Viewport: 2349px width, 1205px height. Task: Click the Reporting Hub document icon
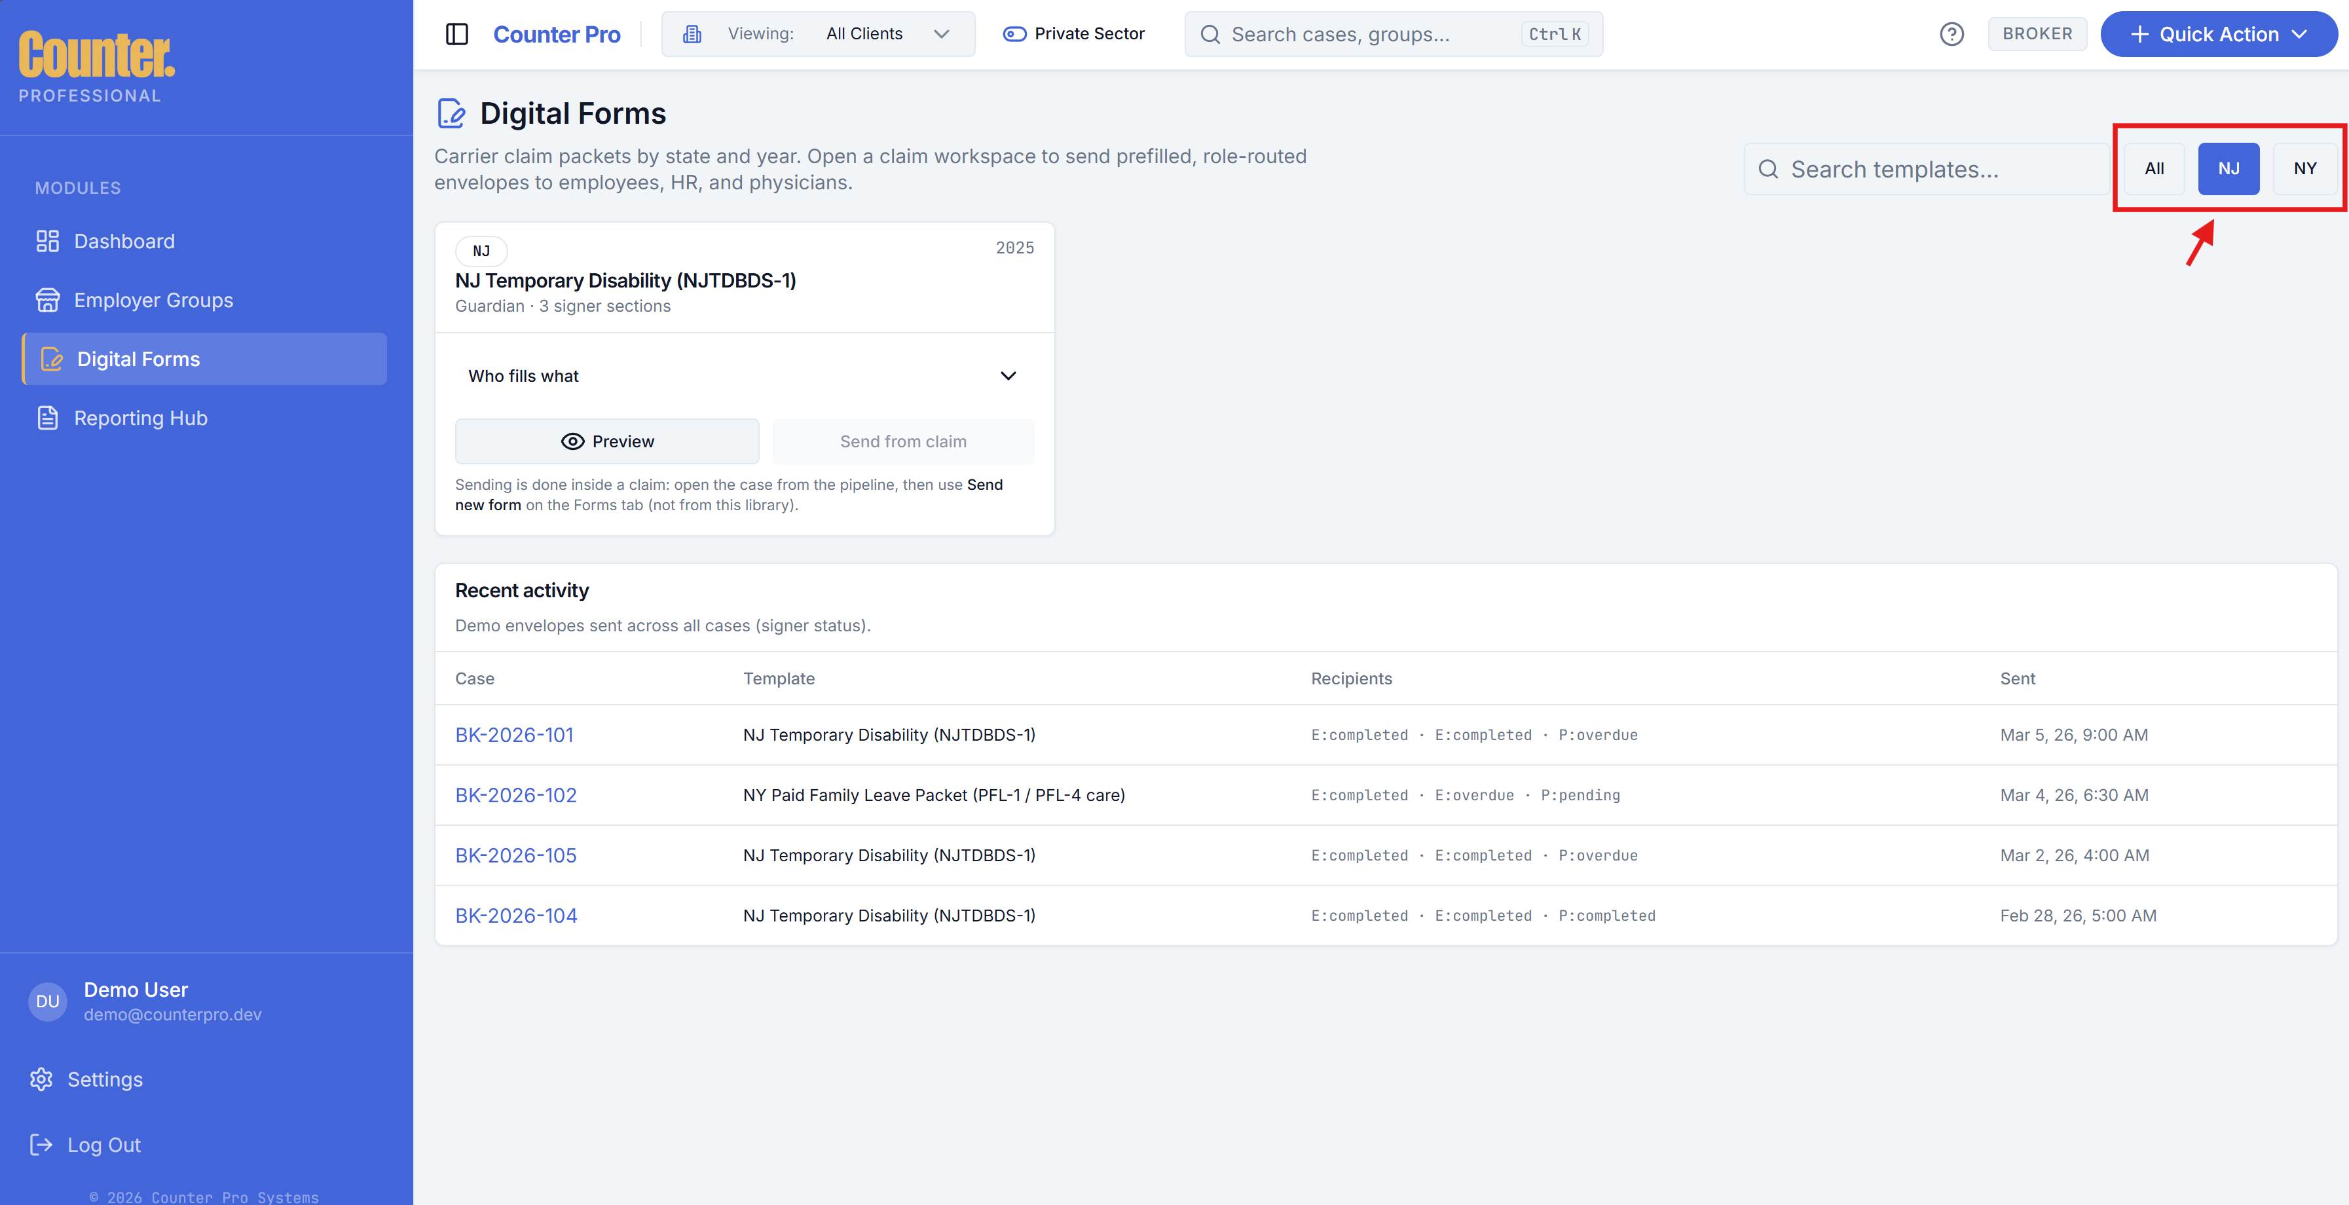click(x=47, y=417)
